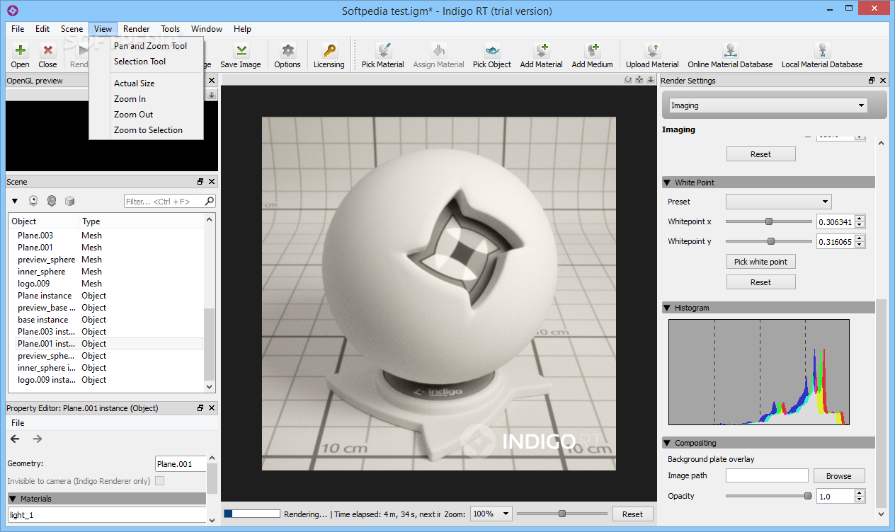Screen dimensions: 895x532
Task: Open the Render menu
Action: coord(136,29)
